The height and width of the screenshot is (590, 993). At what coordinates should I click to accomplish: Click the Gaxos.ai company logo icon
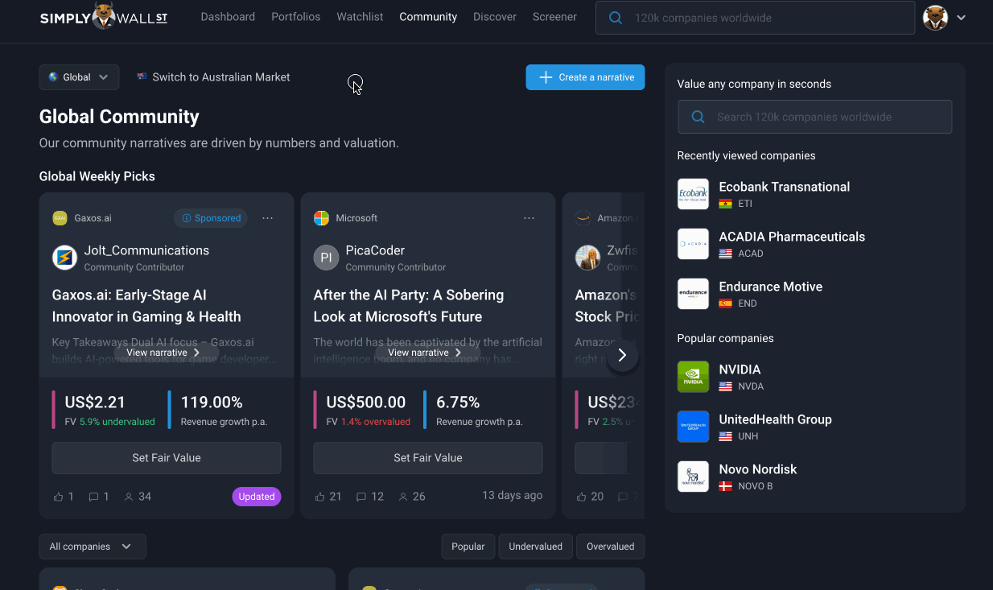click(60, 218)
